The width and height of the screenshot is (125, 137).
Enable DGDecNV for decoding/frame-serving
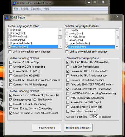click(x=68, y=93)
